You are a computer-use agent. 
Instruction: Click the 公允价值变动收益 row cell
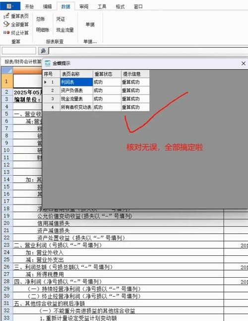point(119,216)
